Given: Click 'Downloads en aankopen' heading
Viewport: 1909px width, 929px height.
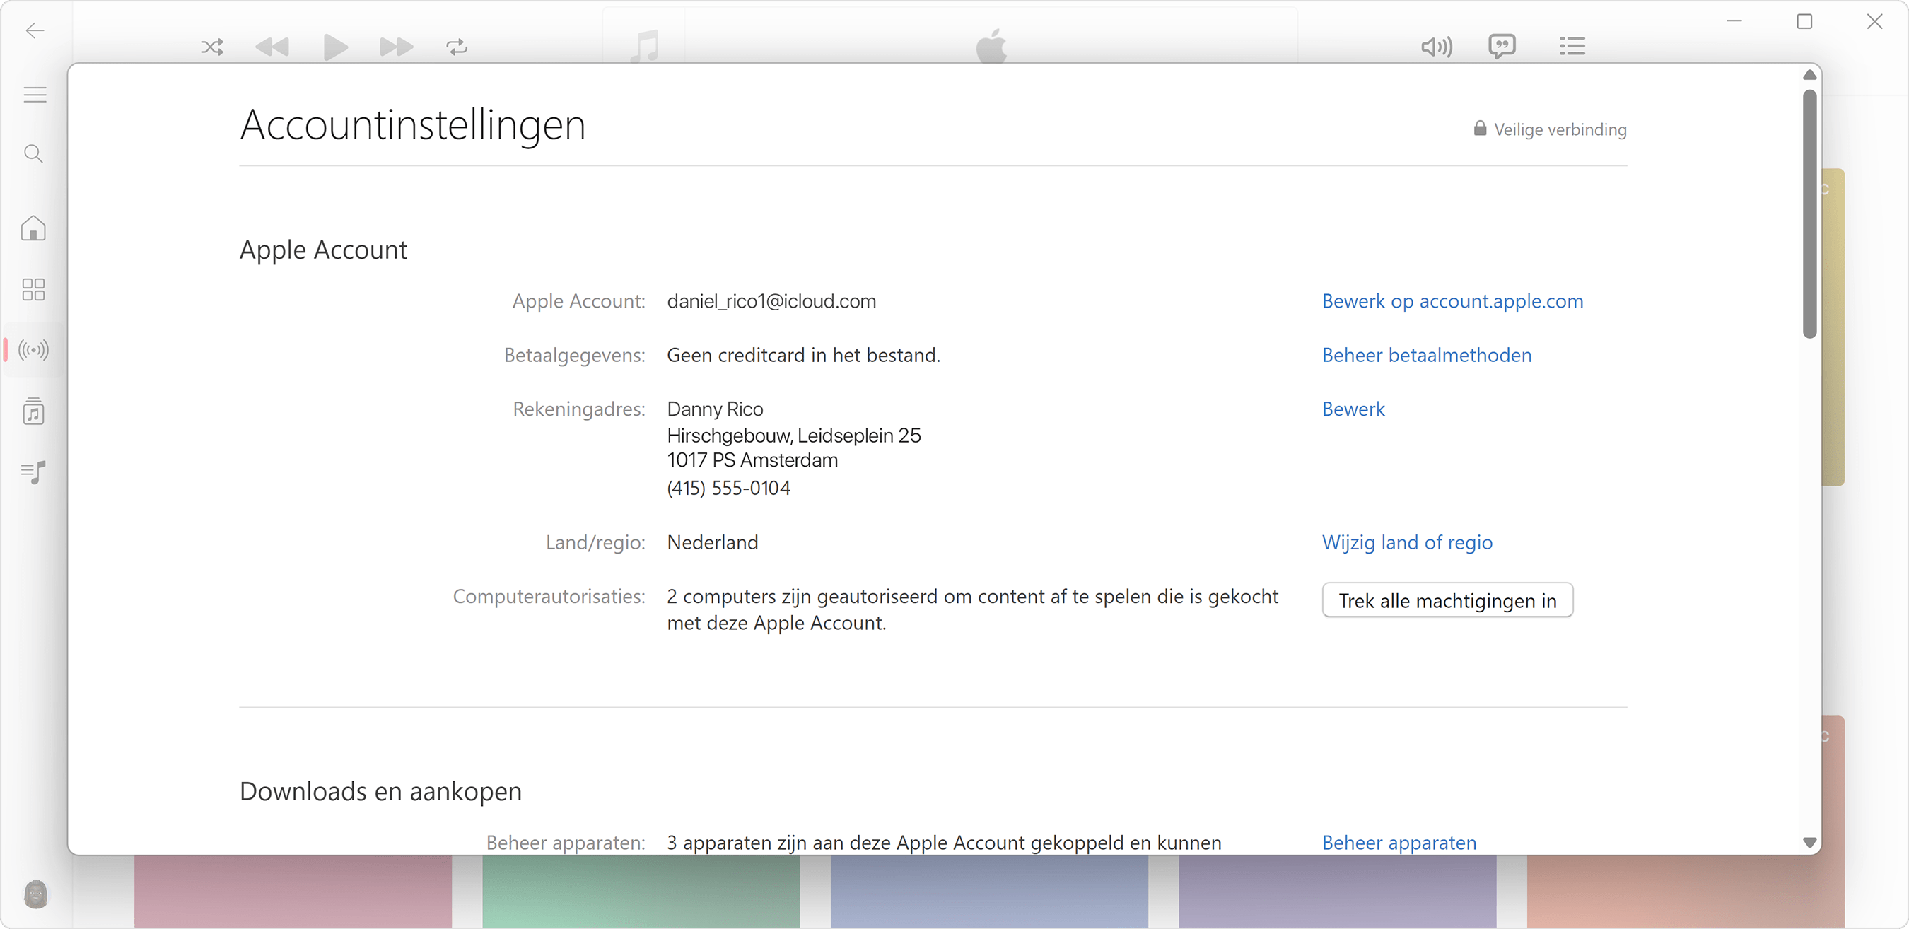Looking at the screenshot, I should tap(381, 792).
